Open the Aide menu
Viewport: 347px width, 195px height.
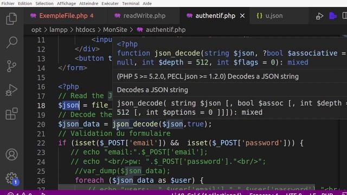147,4
